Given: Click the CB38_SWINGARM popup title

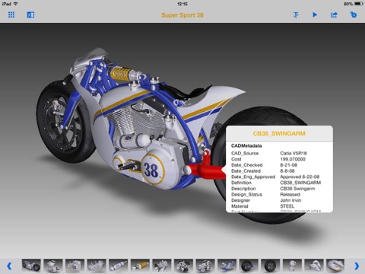Looking at the screenshot, I should (x=279, y=133).
